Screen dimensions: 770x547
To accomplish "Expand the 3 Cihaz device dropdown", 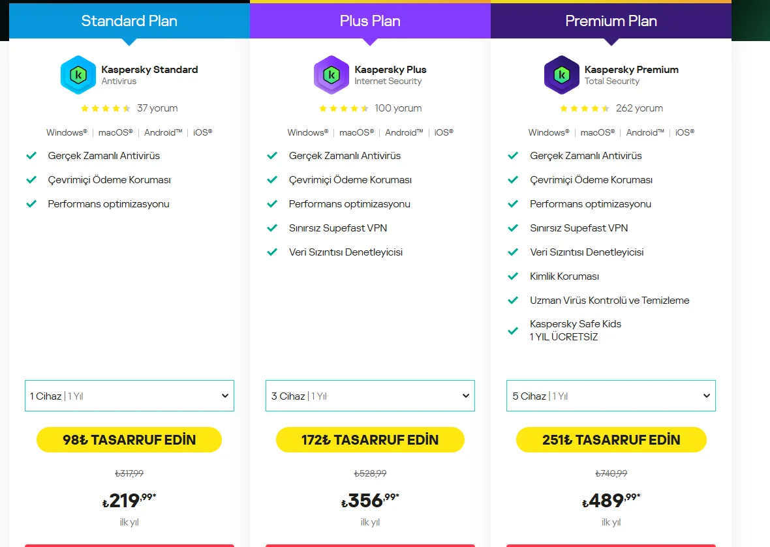I will coord(370,396).
